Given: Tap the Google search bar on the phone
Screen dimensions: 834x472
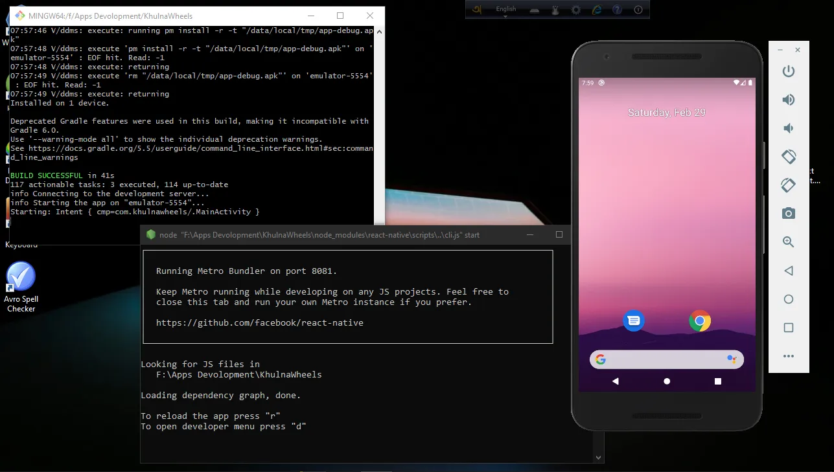Looking at the screenshot, I should pos(667,359).
